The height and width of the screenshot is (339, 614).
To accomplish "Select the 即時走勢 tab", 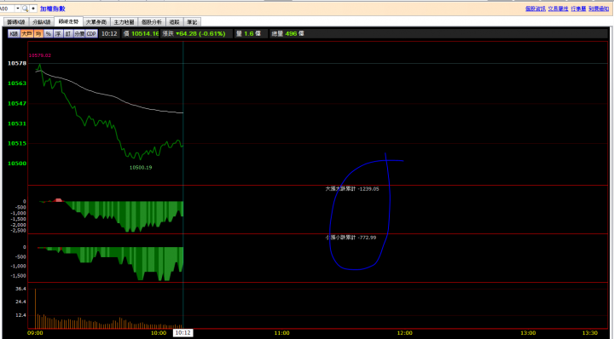I will click(x=68, y=21).
